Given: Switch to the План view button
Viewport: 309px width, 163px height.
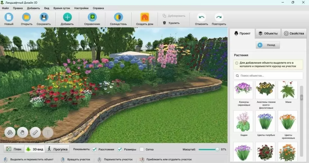Looking at the screenshot, I should [14, 149].
